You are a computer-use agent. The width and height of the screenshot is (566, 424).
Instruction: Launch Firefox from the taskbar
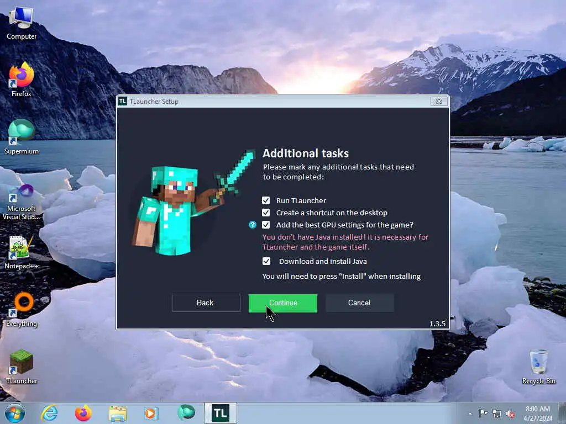[x=83, y=413]
